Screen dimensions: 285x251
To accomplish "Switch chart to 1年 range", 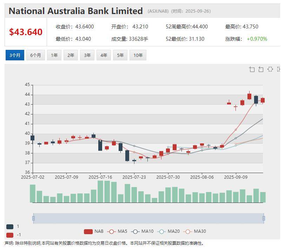I will pos(54,55).
